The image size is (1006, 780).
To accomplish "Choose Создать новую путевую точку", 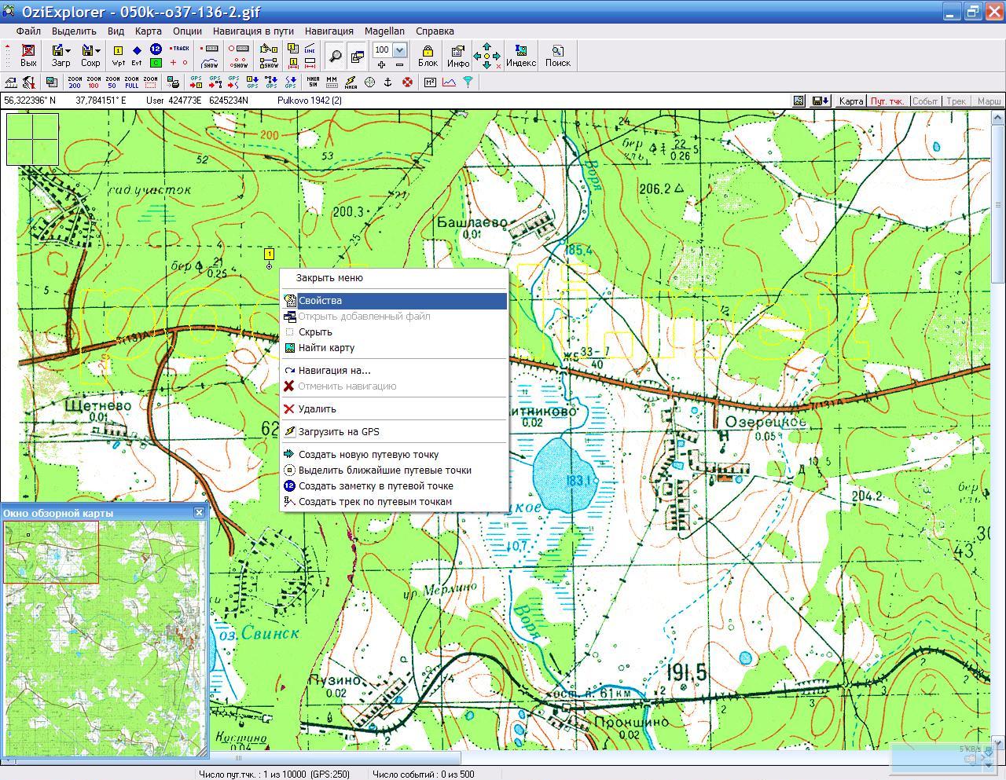I will 395,455.
